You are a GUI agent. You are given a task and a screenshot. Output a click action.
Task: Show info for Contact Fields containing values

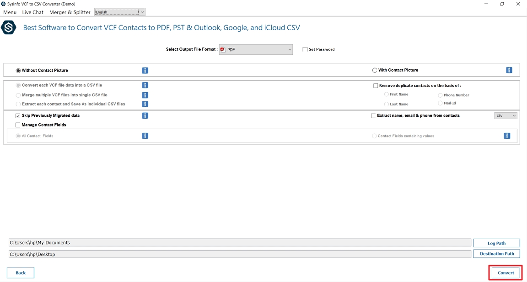pos(507,136)
